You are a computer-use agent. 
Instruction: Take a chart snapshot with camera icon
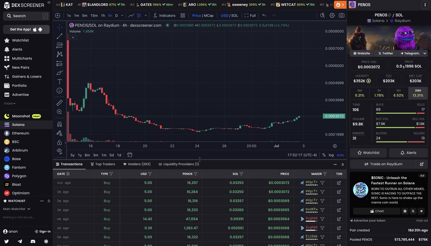tap(342, 15)
